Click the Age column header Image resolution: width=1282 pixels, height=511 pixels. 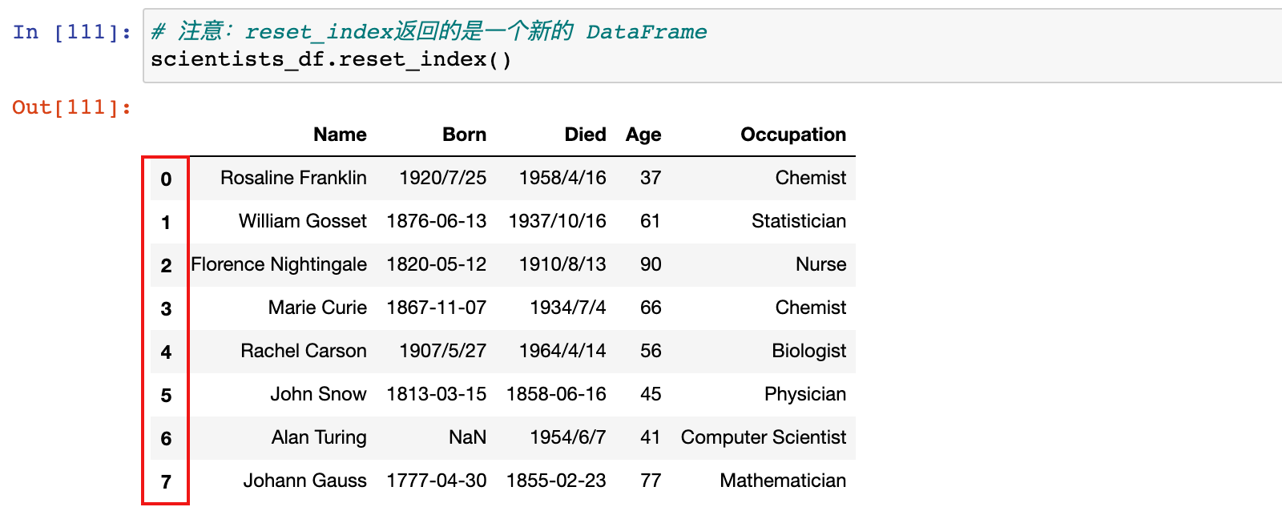tap(643, 135)
